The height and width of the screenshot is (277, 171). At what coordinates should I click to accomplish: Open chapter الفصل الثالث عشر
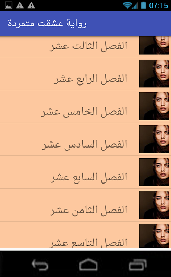[85, 47]
